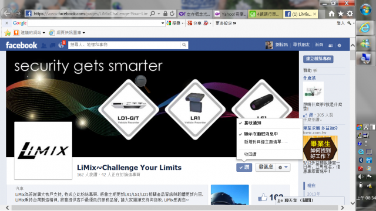The image size is (376, 211).
Task: Open user profile name link 劉棕昌
Action: click(281, 45)
